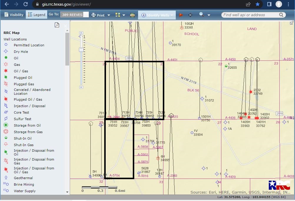Click the gas well 6H 34995 symbol

(158, 158)
